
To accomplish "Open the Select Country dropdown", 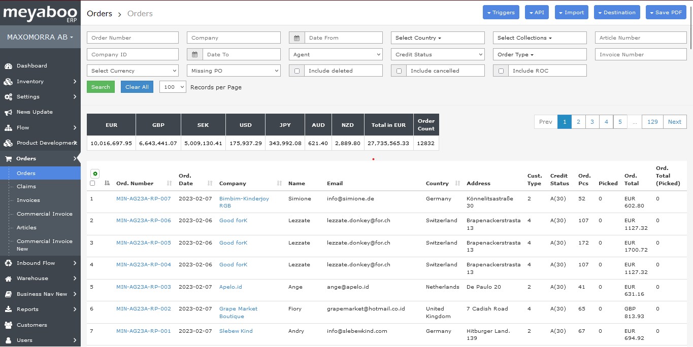I will tap(438, 38).
